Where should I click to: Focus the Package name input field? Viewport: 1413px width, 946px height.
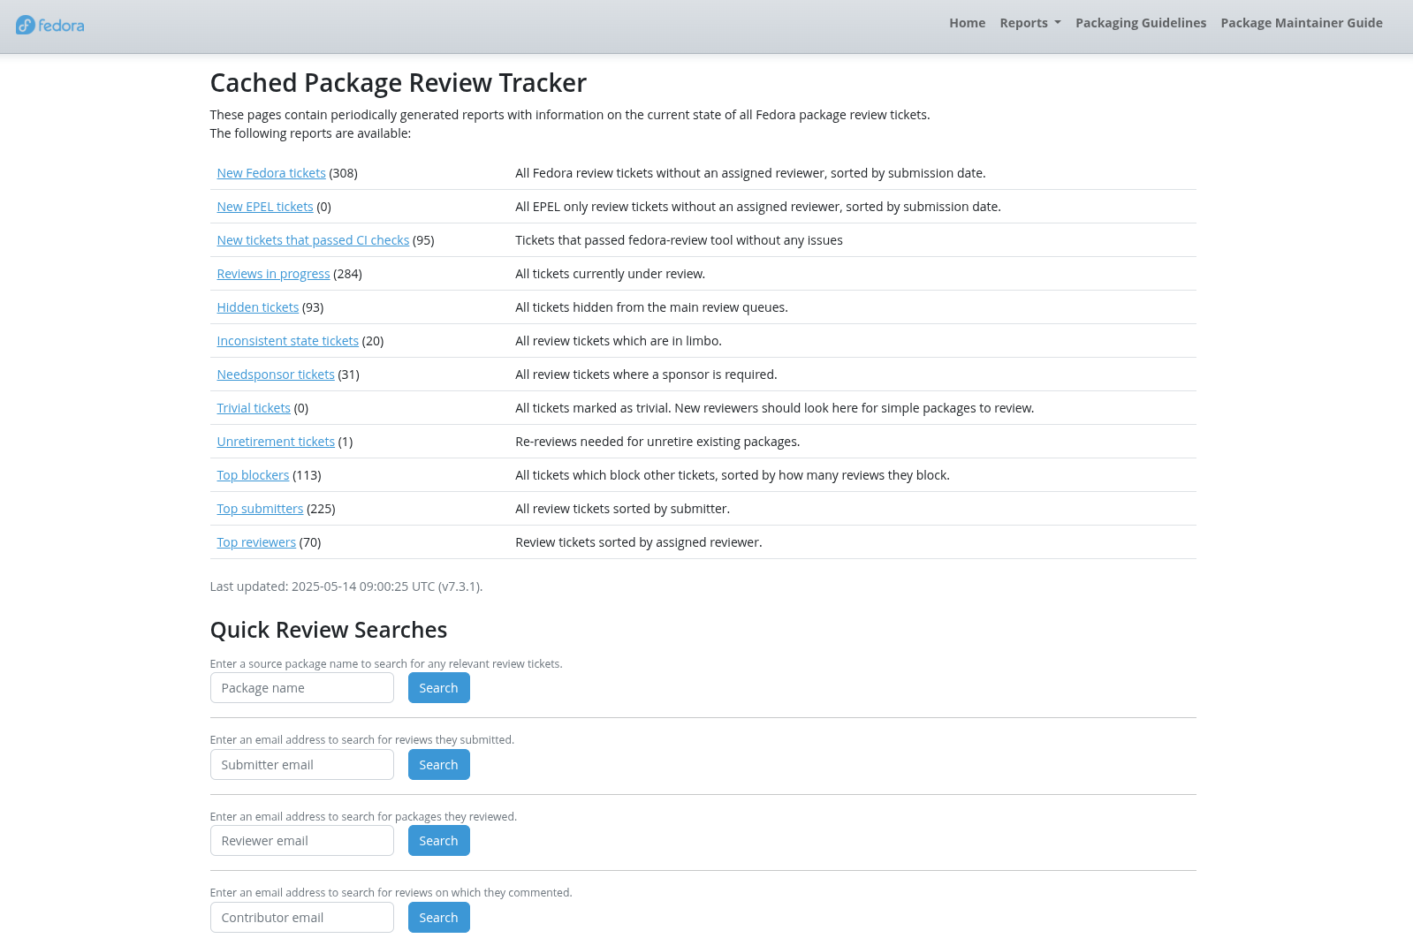[302, 688]
